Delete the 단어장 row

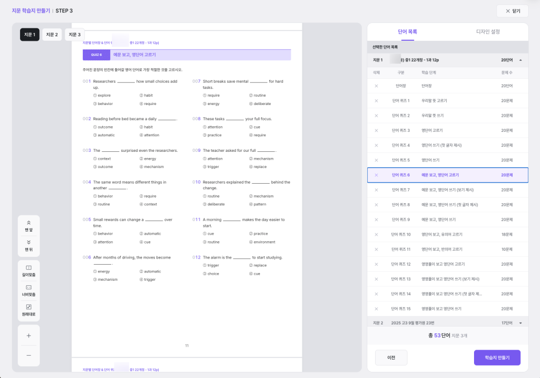376,86
